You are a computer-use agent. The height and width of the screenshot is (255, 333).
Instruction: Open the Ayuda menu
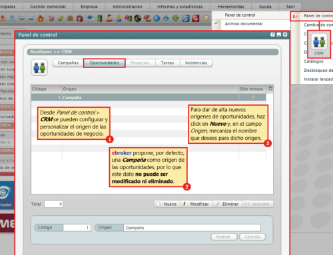click(x=265, y=7)
